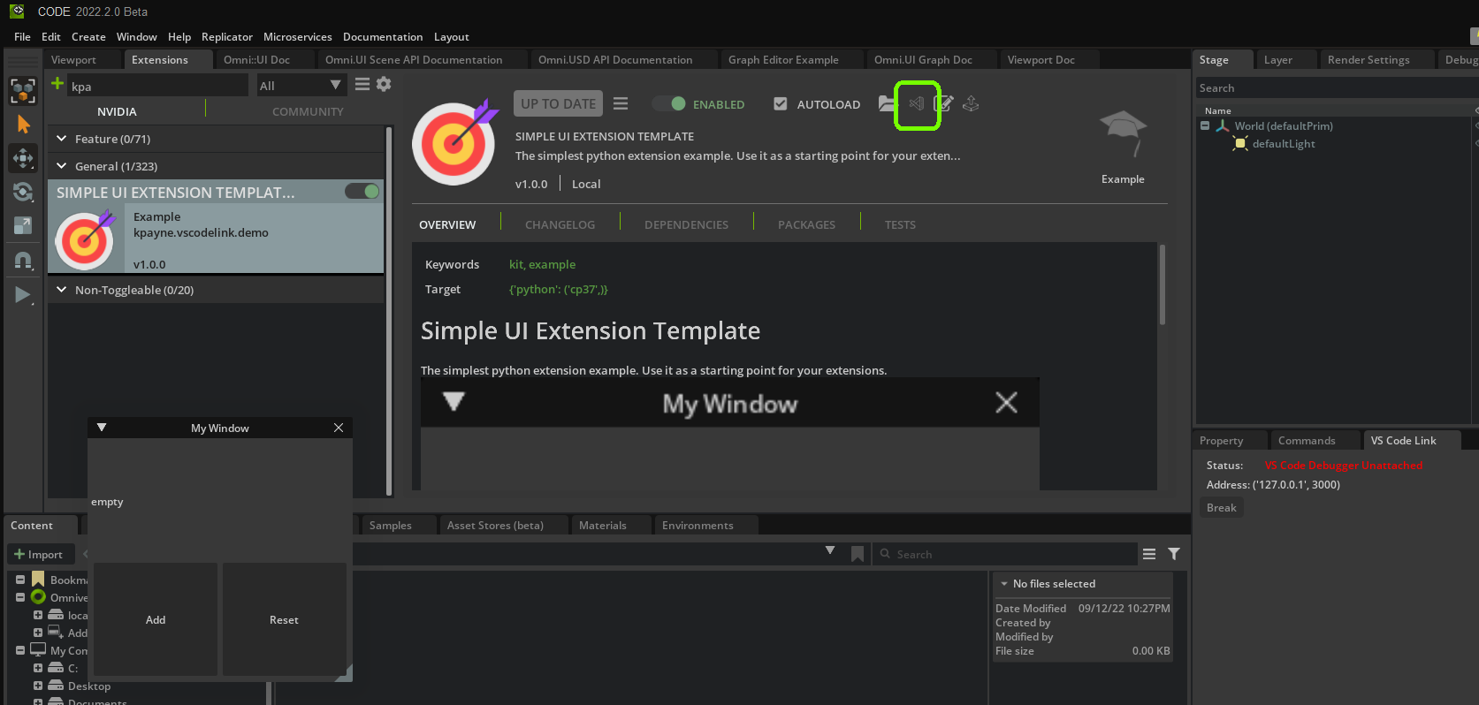
Task: Open the Content browser options hamburger icon
Action: 1149,554
